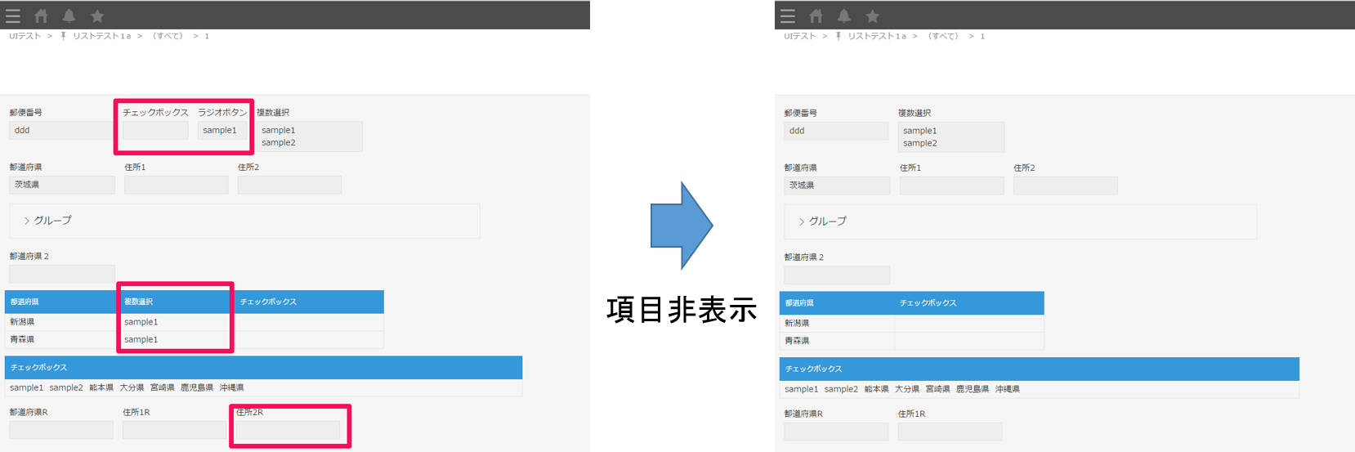Open hamburger menu in left screenshot
Image resolution: width=1355 pixels, height=452 pixels.
click(x=13, y=16)
